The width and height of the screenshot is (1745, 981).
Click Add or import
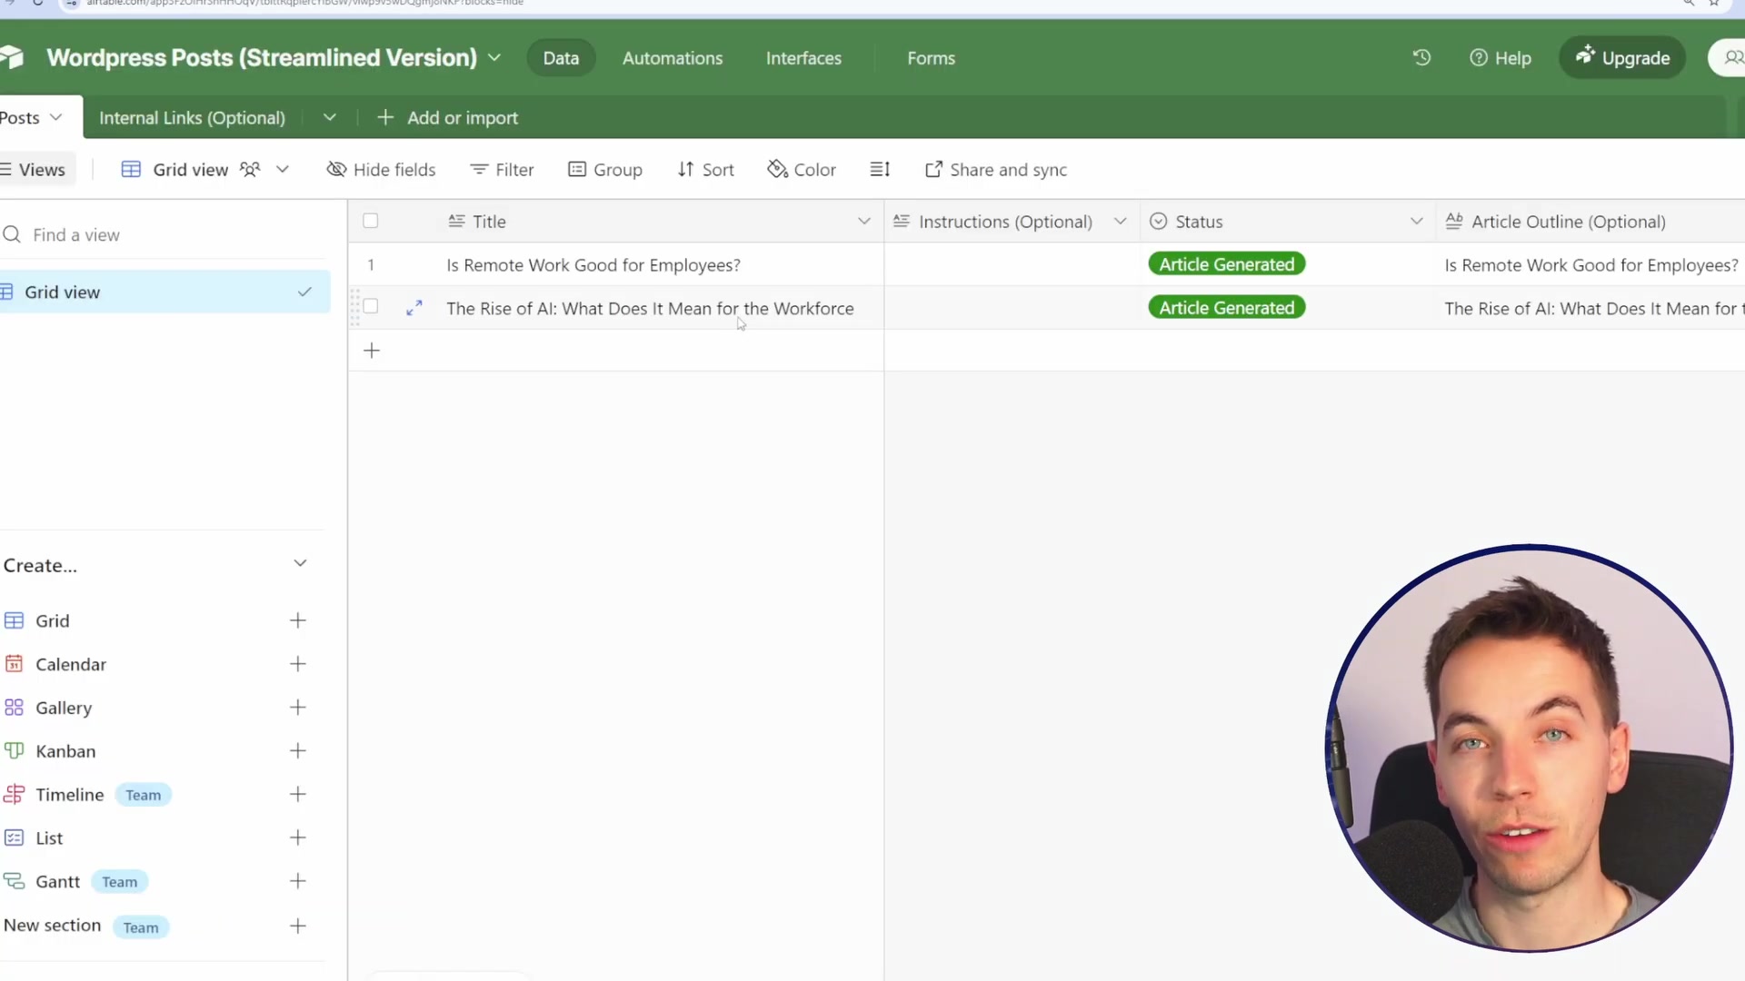(x=447, y=118)
